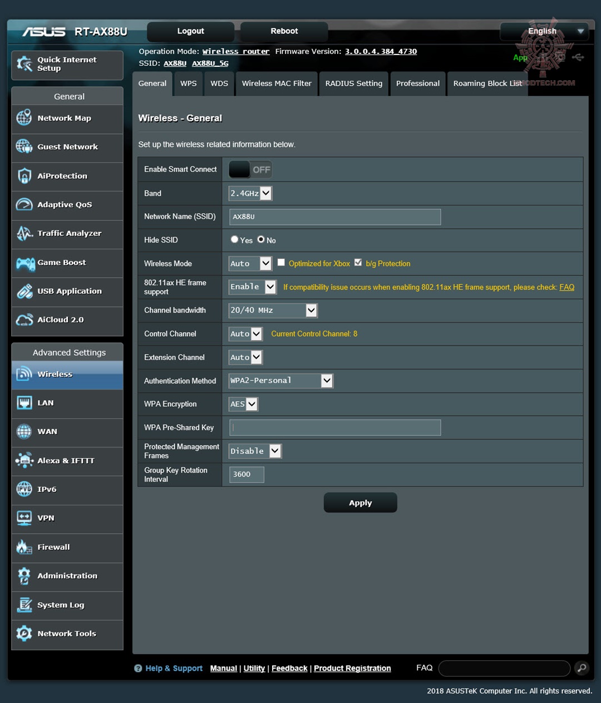Viewport: 601px width, 703px height.
Task: Open the Protected Management Frames dropdown
Action: pyautogui.click(x=255, y=451)
